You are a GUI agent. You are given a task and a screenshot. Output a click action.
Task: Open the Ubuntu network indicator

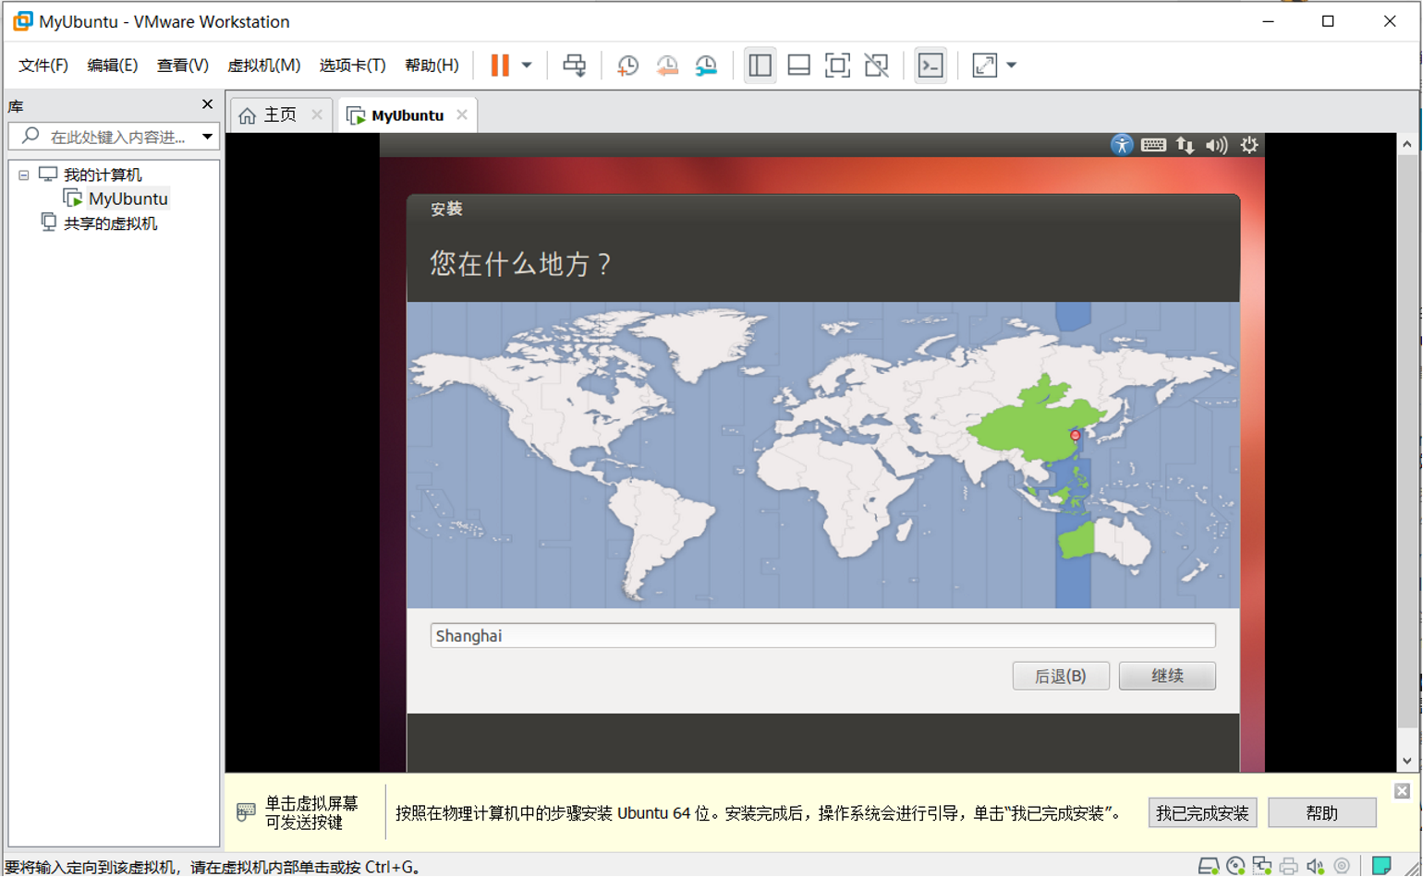(1185, 145)
